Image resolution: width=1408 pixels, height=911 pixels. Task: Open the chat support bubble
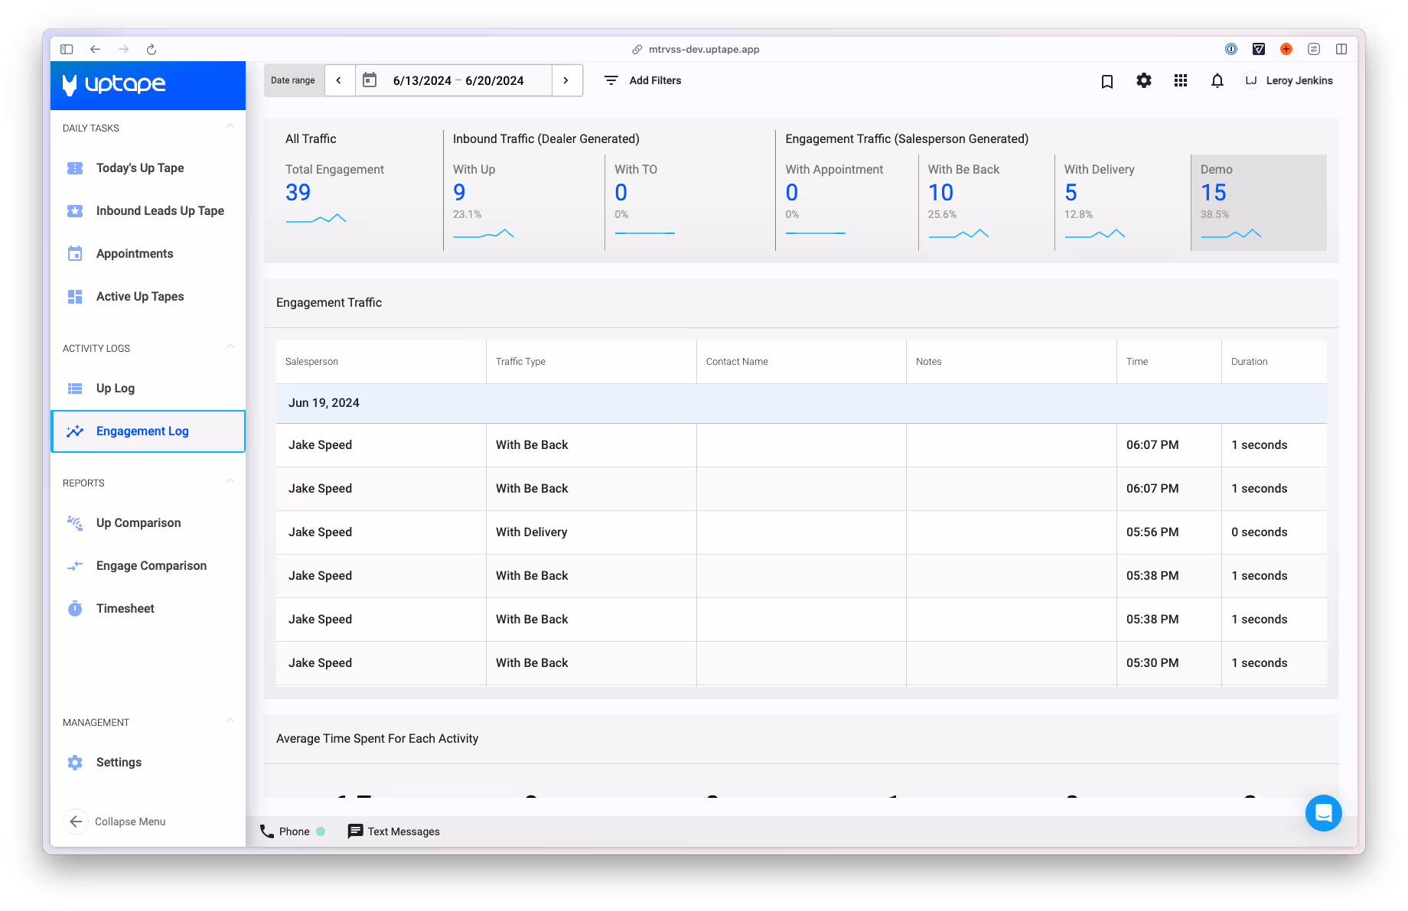[1323, 813]
